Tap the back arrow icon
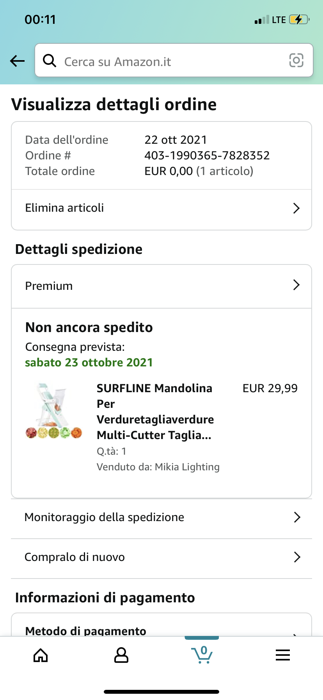The width and height of the screenshot is (323, 700). point(17,61)
